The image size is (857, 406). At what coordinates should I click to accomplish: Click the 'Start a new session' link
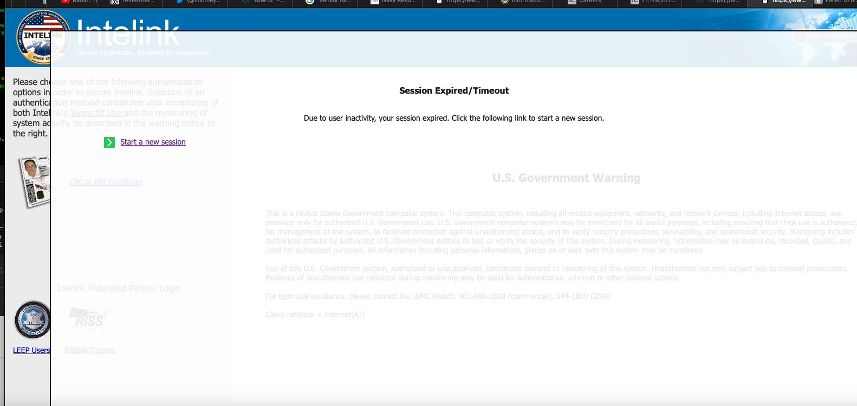pyautogui.click(x=153, y=142)
